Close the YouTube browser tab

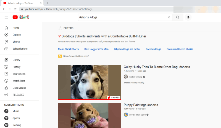coord(41,3)
